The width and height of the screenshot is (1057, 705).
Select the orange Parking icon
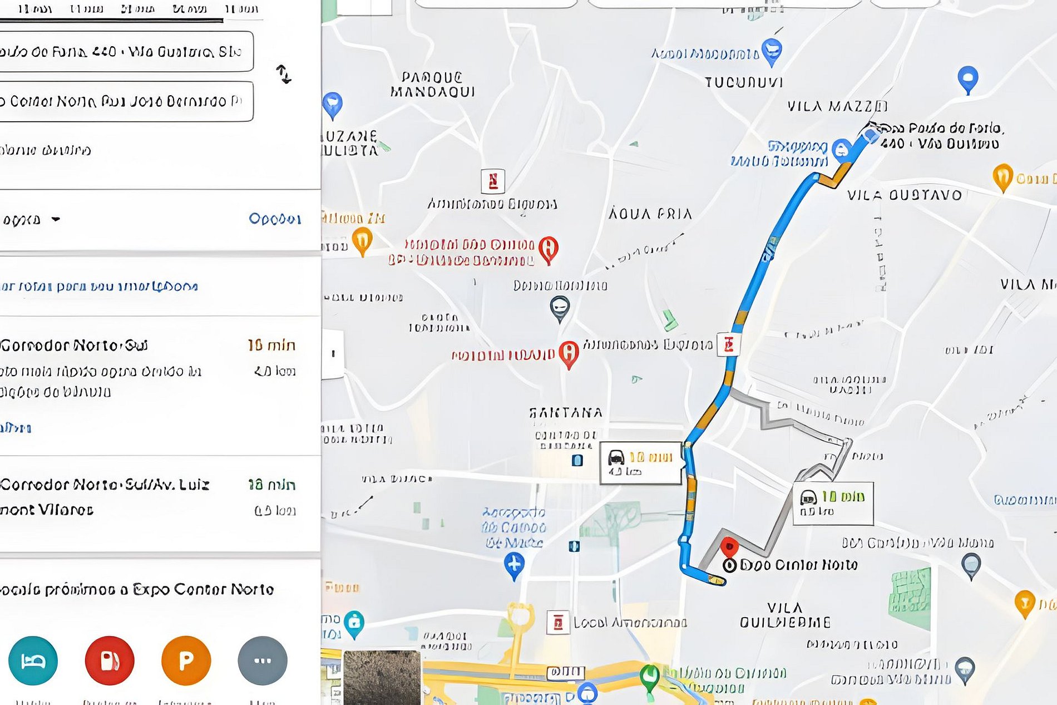(x=186, y=660)
